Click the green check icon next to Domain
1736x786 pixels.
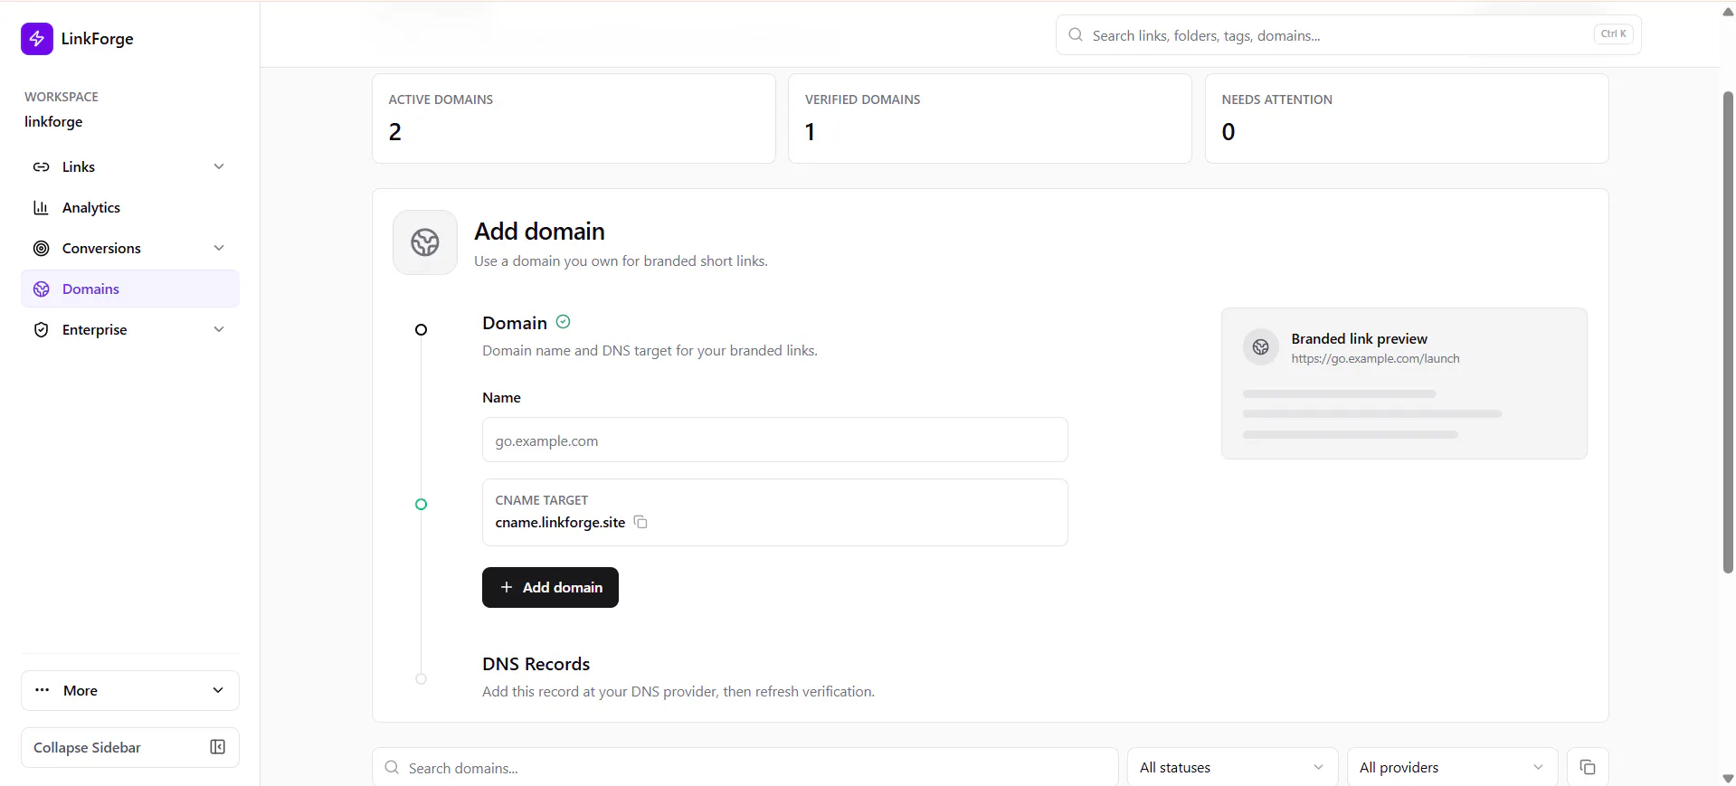(563, 322)
